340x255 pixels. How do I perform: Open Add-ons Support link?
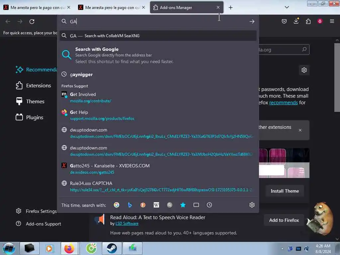(39, 224)
